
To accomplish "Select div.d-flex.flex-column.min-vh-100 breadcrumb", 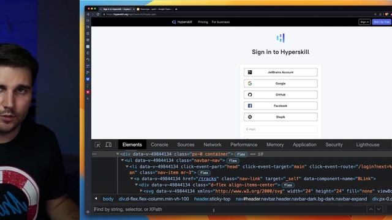I will coord(154,199).
